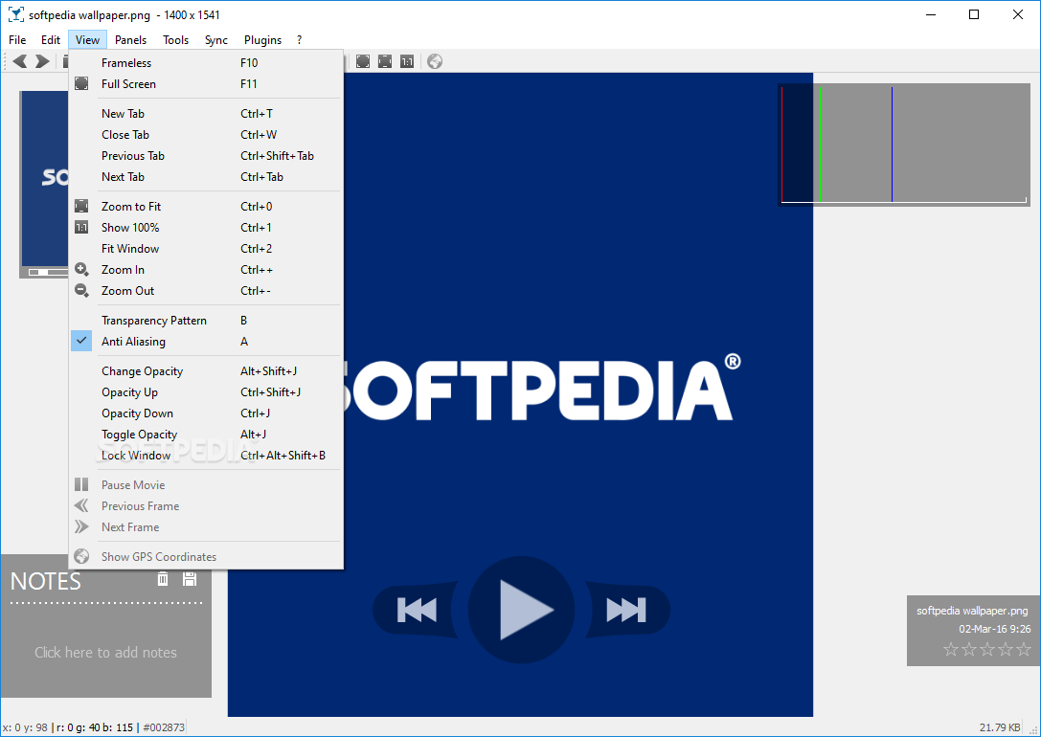Click the fifth rating star in info panel
1041x737 pixels.
[1024, 650]
